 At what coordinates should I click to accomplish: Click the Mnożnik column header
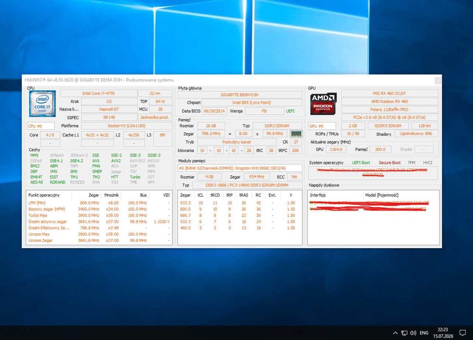(111, 195)
